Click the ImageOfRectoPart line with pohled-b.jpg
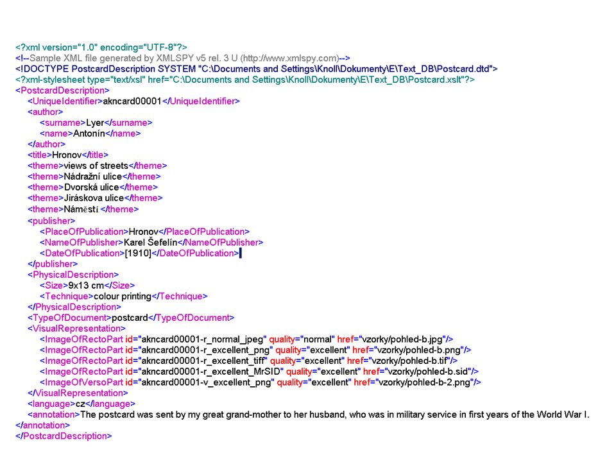The image size is (616, 462). [x=246, y=339]
